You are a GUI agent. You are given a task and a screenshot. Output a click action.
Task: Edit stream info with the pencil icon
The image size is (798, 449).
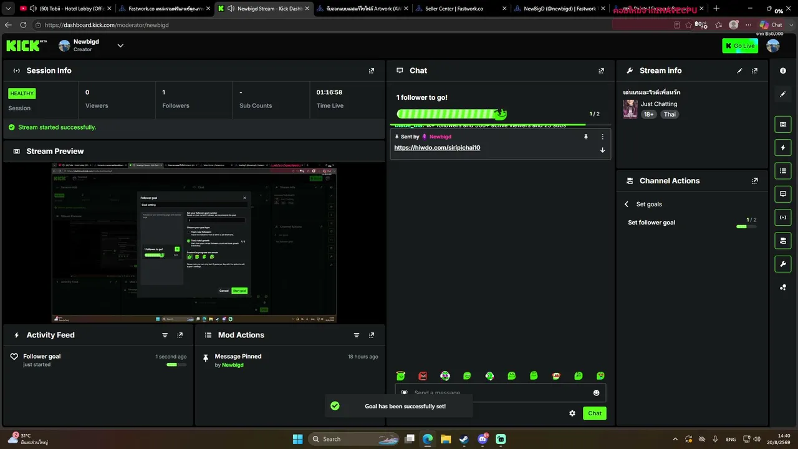(x=740, y=71)
